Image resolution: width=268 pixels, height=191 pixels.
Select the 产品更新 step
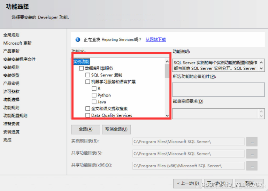pos(11,51)
